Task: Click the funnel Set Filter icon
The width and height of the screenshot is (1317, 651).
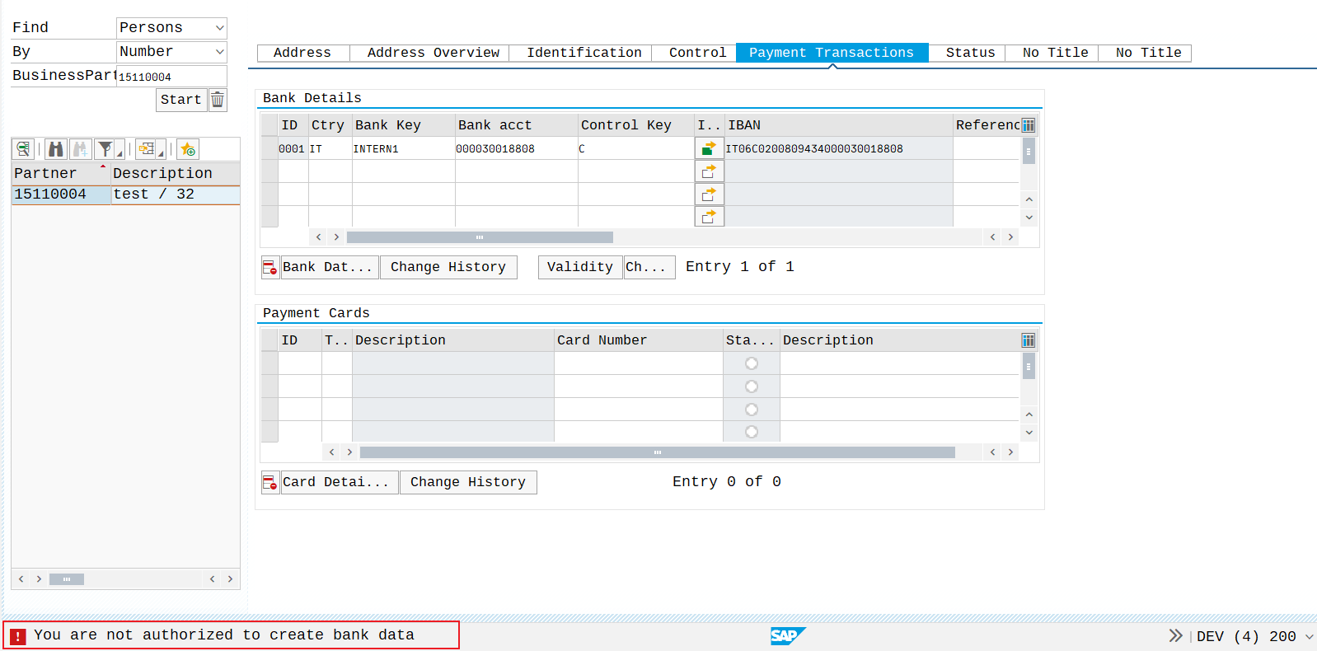Action: click(x=105, y=149)
